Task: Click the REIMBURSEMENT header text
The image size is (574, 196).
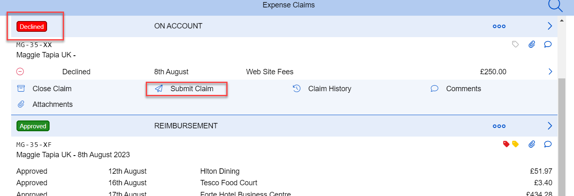Action: [186, 126]
